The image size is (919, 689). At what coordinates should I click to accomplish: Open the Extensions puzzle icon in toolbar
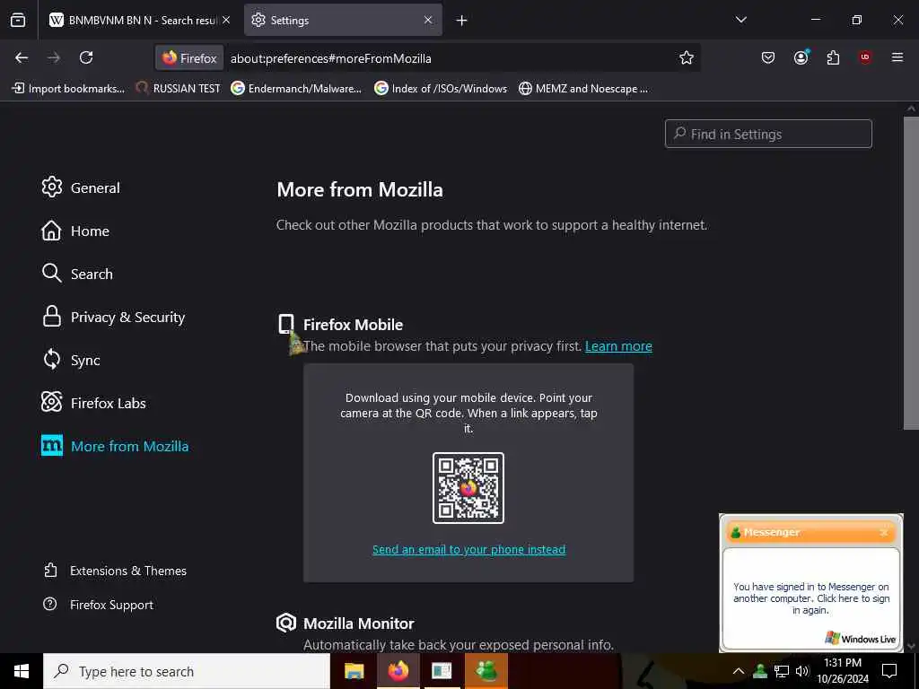pyautogui.click(x=834, y=57)
